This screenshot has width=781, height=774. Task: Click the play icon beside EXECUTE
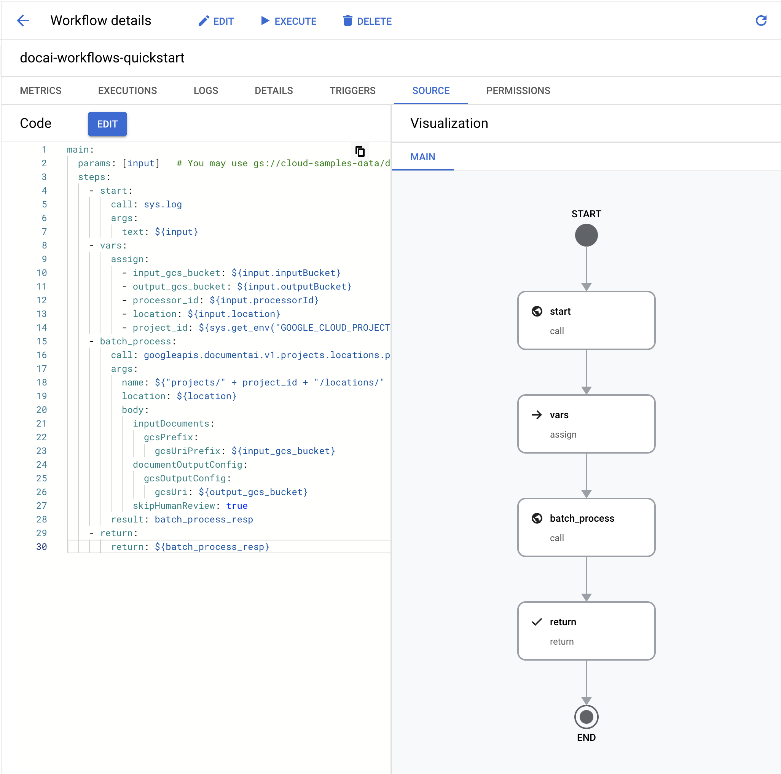click(265, 21)
